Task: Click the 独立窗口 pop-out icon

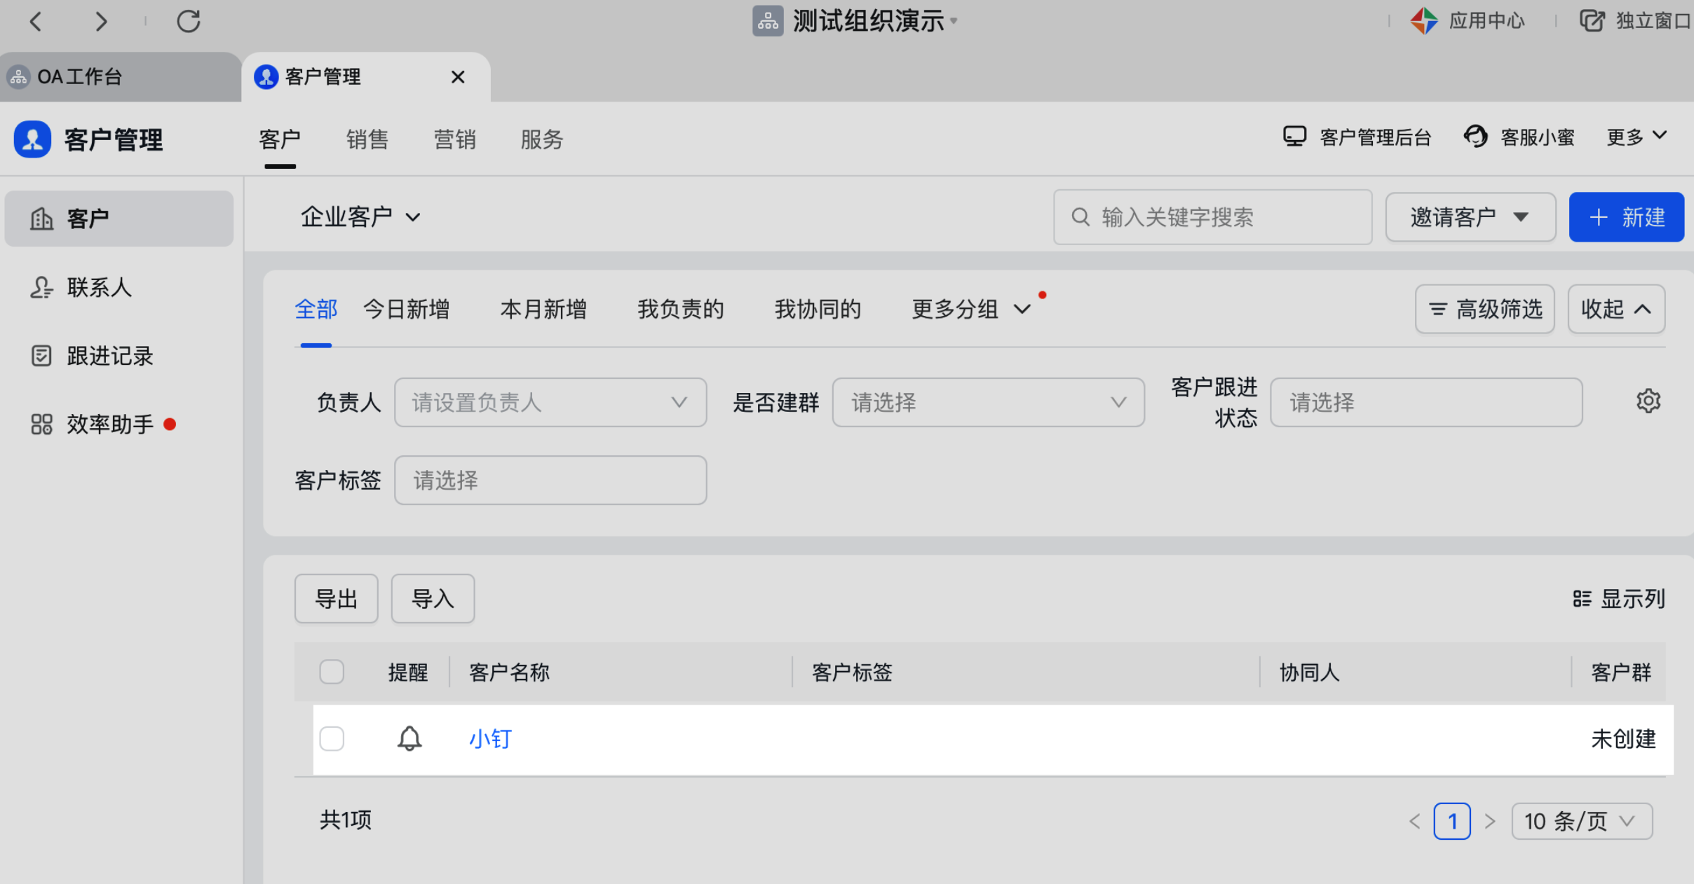Action: pos(1592,21)
